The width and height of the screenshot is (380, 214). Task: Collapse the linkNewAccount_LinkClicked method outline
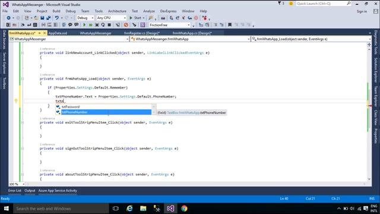pyautogui.click(x=23, y=53)
